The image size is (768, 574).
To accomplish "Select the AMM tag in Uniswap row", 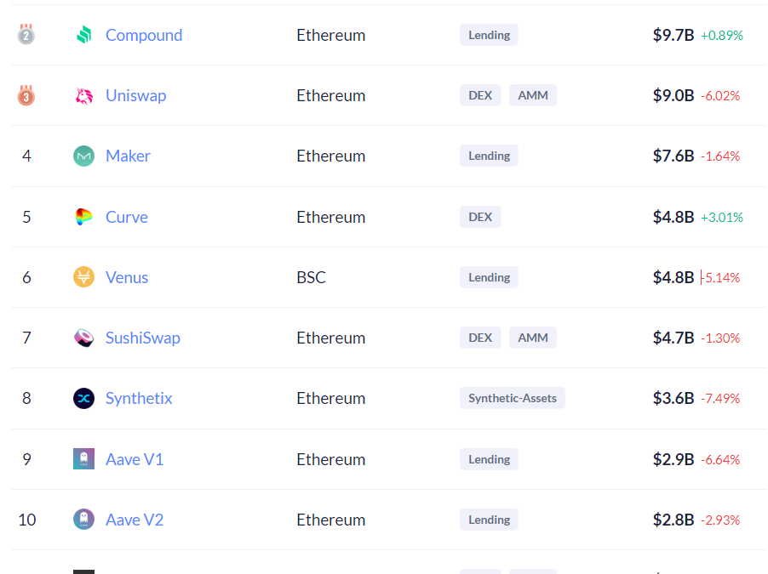I will (x=533, y=95).
